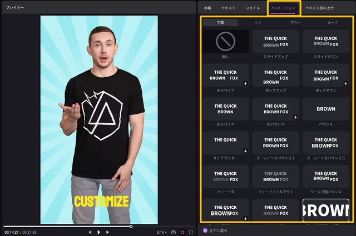Screen dimensions: 356x236
Task: Choose the スライドアップ animation thumbnail
Action: [x=276, y=42]
